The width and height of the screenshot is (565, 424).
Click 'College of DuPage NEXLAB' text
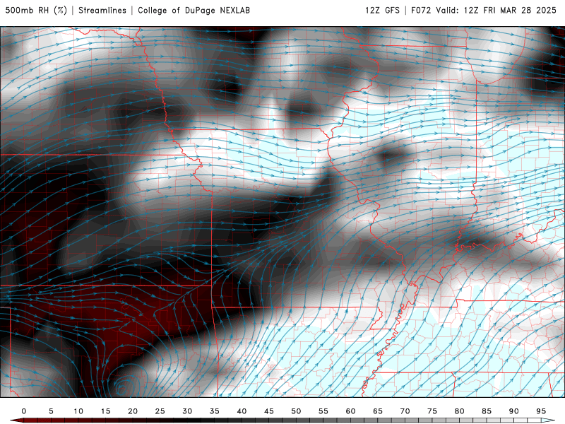click(194, 10)
